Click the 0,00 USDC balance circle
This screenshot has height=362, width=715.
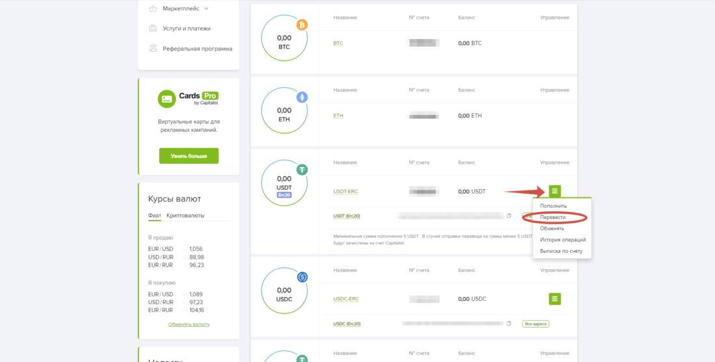pyautogui.click(x=284, y=290)
